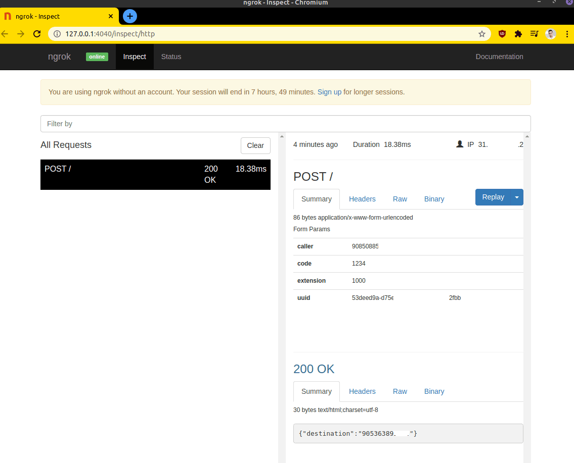Open a new tab with plus button
574x463 pixels.
pyautogui.click(x=130, y=16)
